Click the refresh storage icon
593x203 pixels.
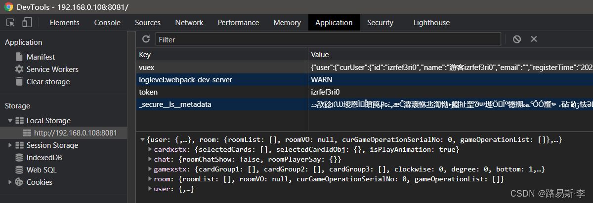pyautogui.click(x=146, y=39)
